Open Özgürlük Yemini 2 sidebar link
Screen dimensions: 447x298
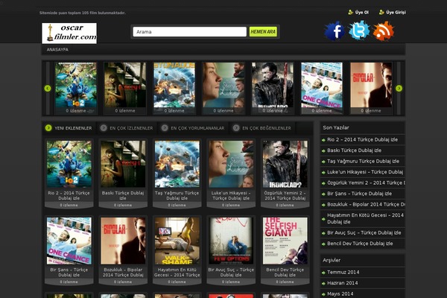coord(366,183)
